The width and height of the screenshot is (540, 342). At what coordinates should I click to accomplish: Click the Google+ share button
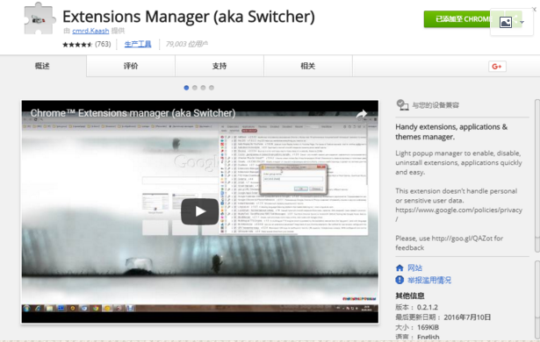(497, 67)
